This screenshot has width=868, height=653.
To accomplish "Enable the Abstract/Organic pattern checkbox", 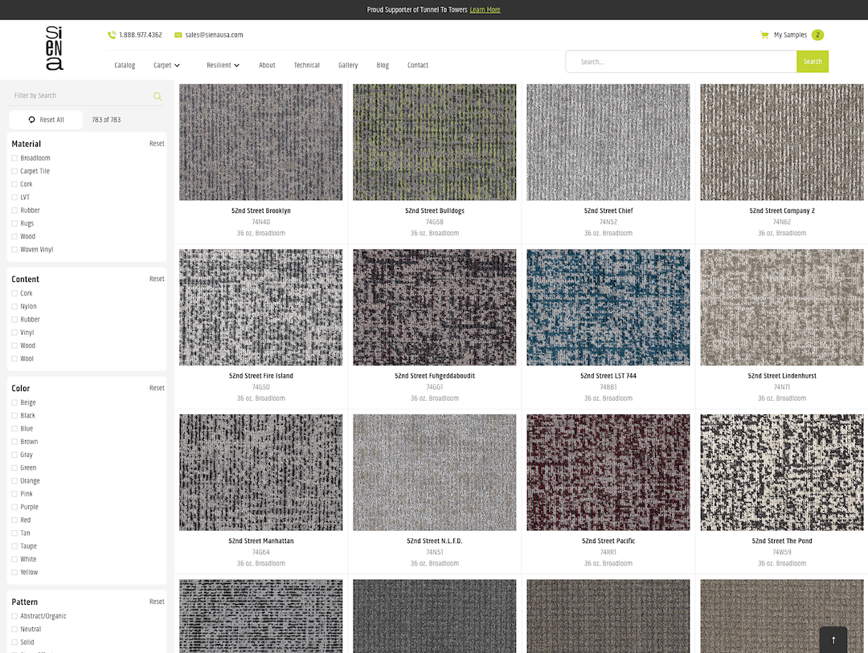I will pyautogui.click(x=14, y=616).
